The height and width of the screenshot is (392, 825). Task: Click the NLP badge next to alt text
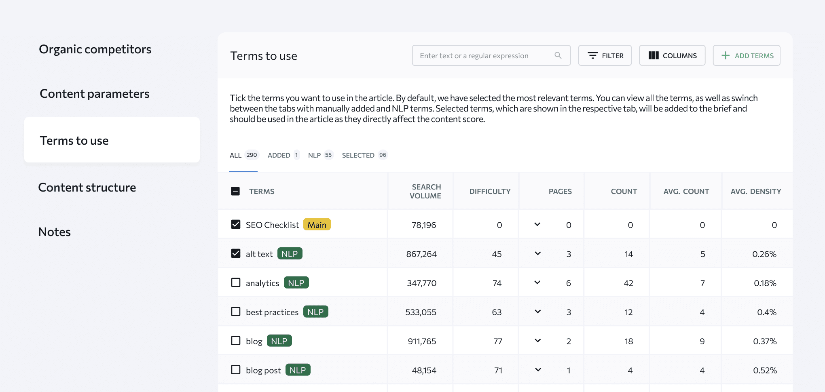tap(290, 253)
